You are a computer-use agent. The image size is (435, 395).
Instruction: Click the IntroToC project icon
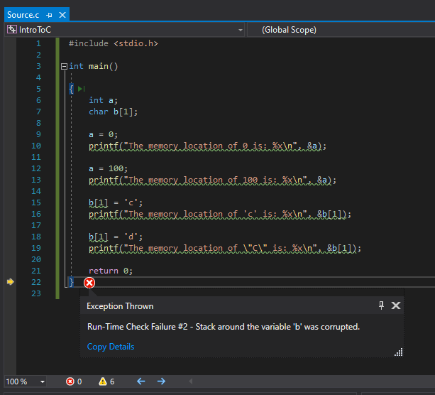[12, 29]
